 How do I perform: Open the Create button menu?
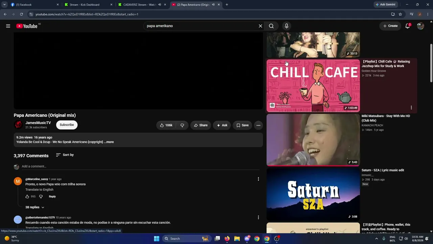(390, 26)
